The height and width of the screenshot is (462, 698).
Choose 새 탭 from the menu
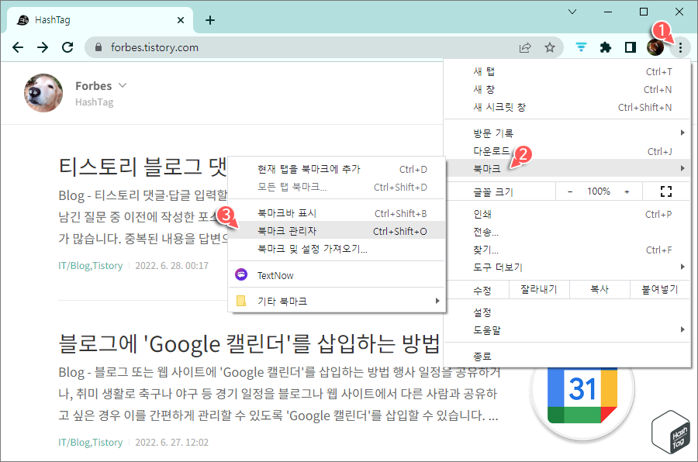click(567, 71)
